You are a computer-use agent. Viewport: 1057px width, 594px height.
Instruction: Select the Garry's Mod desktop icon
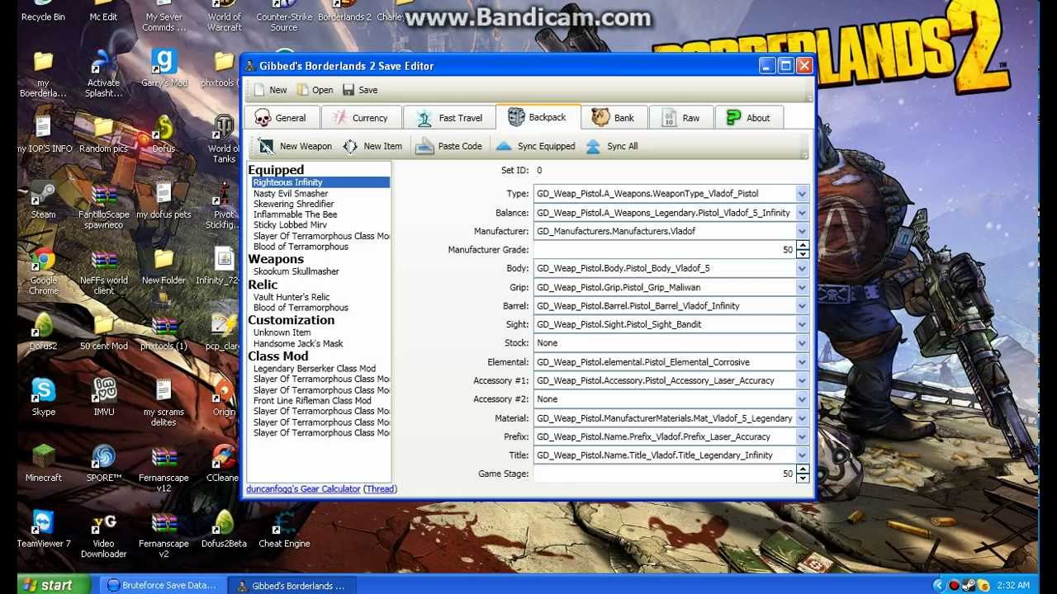click(164, 68)
